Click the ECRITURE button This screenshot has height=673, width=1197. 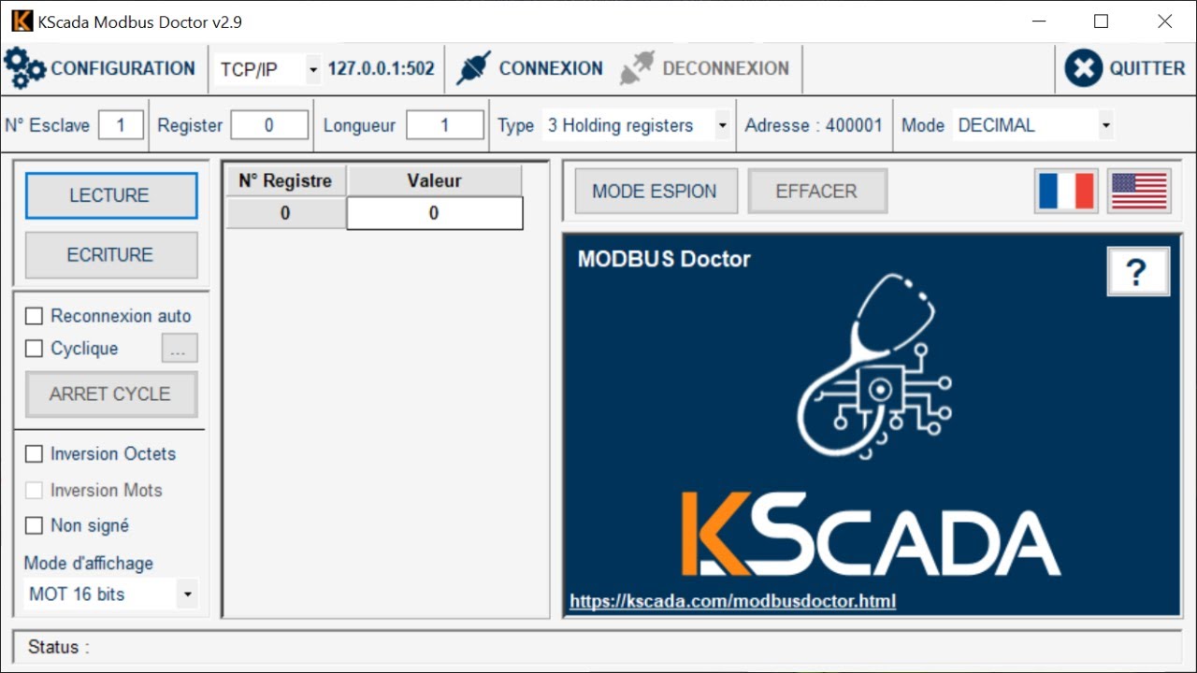(111, 254)
